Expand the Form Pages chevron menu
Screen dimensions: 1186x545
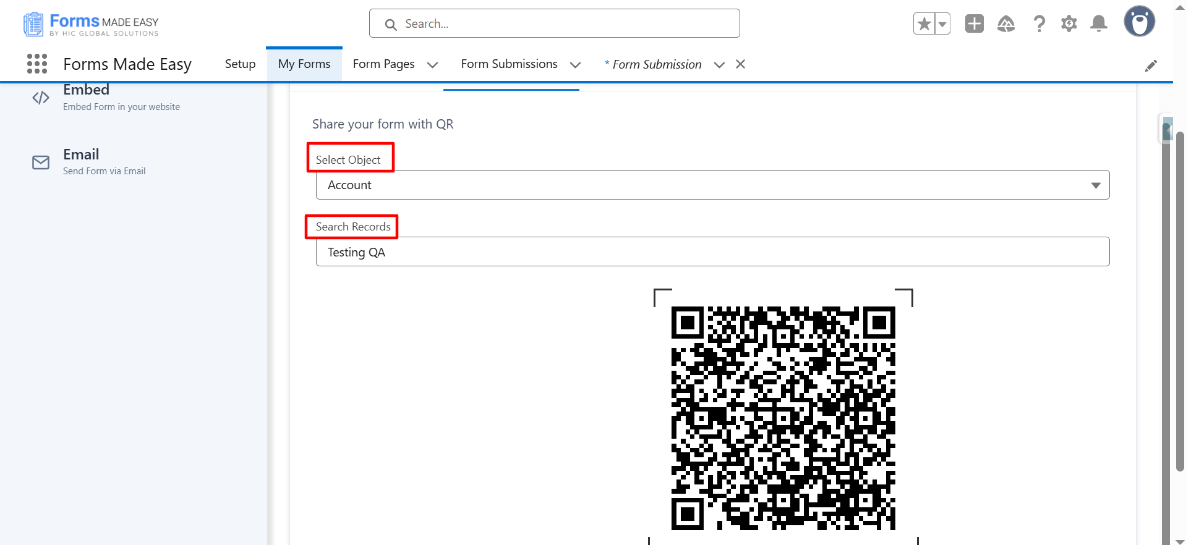point(433,65)
